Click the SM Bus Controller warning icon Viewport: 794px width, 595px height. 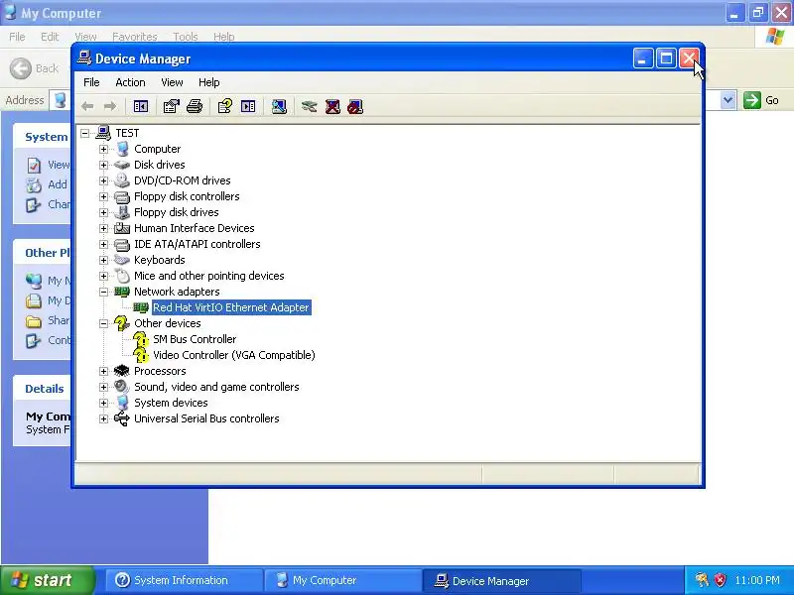pos(141,339)
